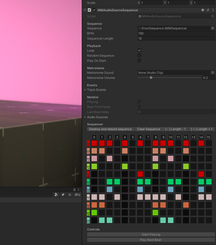The width and height of the screenshot is (216, 245).
Task: Click Destroy and rebuild sequence button
Action: (x=111, y=129)
